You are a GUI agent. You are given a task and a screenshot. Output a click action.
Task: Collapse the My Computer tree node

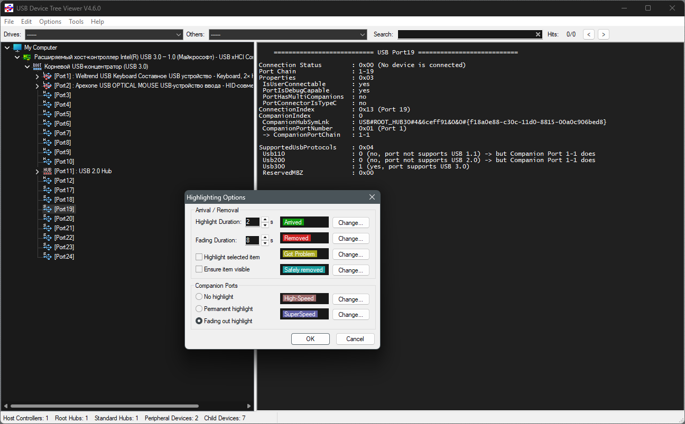(7, 48)
